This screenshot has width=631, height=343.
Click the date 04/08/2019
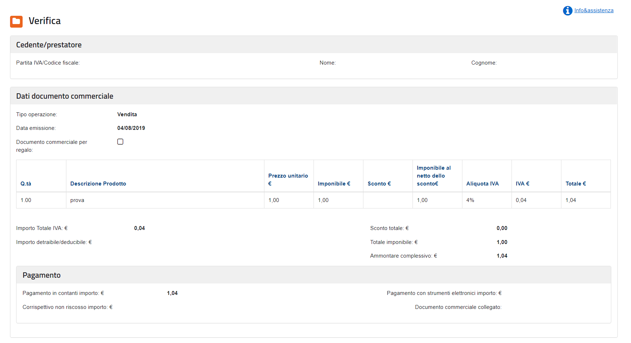click(x=131, y=128)
